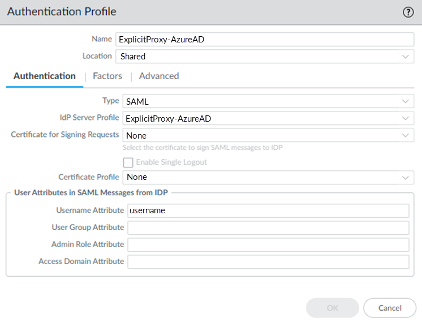Click the Name input field

(x=265, y=40)
